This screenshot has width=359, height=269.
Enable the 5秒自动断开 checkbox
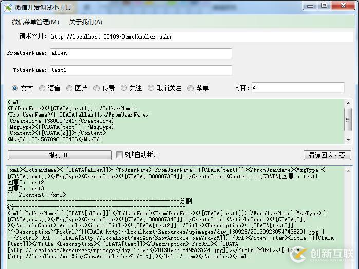(x=119, y=155)
